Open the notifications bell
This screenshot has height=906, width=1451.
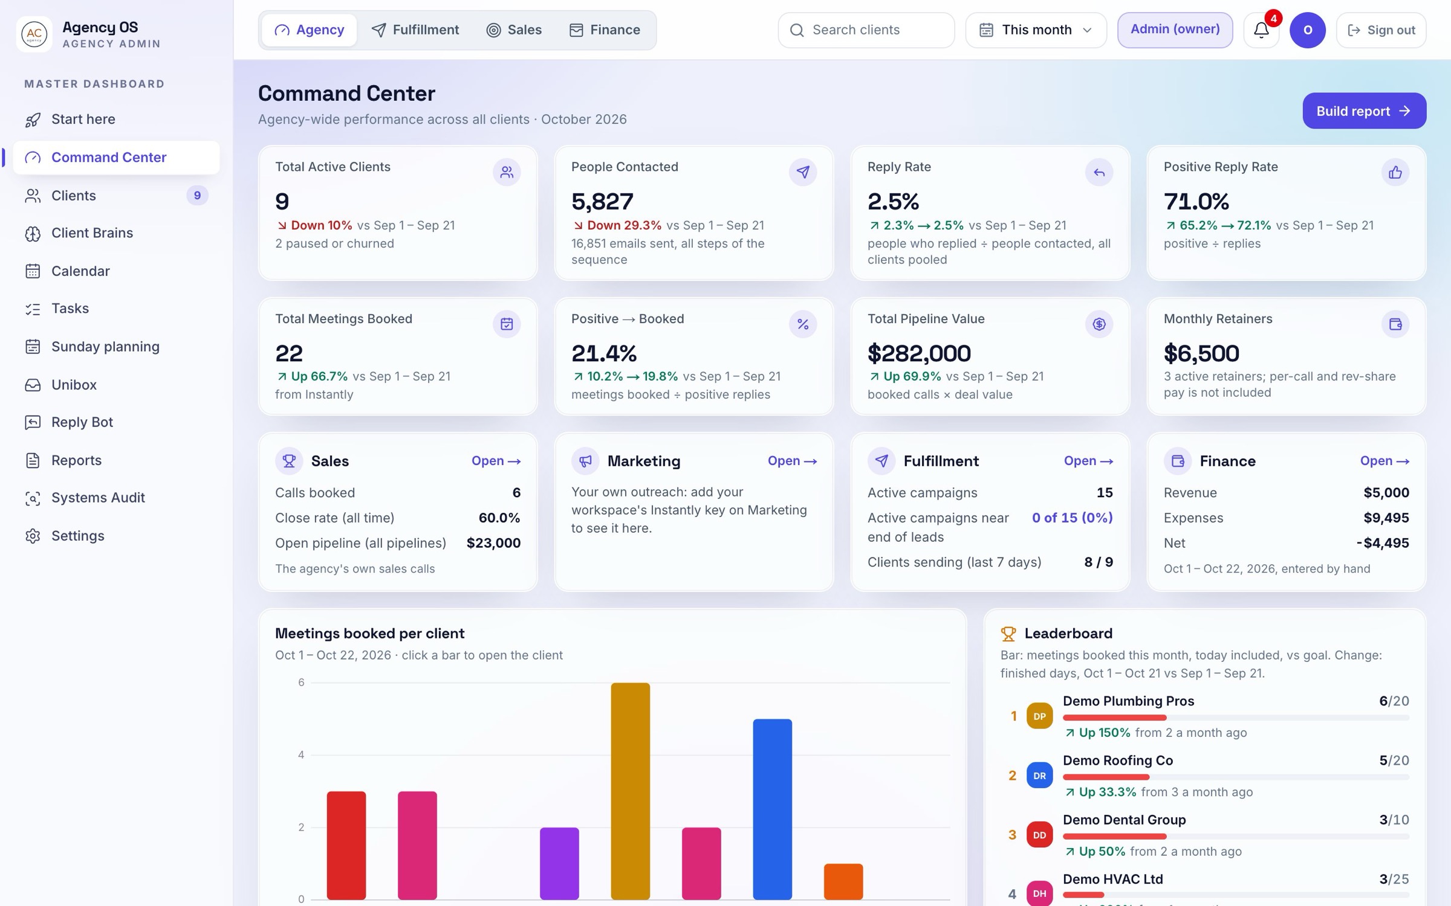1261,30
